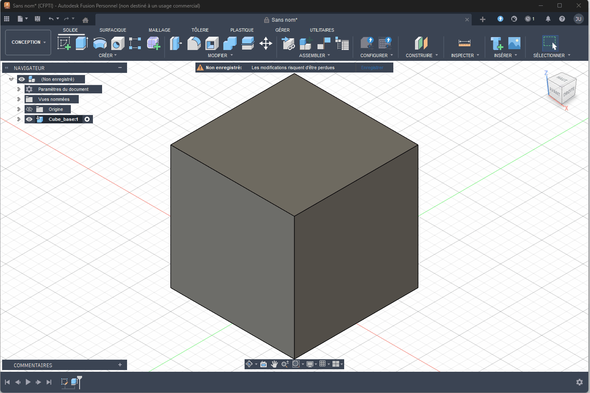Open the timeline settings gear icon
The height and width of the screenshot is (393, 590).
tap(579, 382)
